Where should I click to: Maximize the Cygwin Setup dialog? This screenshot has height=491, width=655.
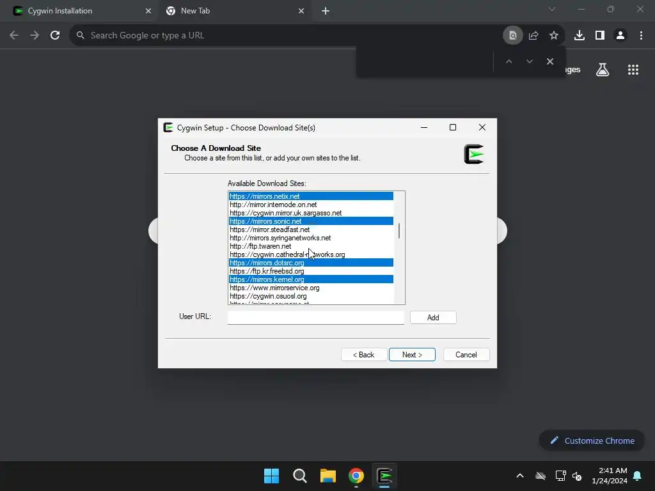click(453, 127)
